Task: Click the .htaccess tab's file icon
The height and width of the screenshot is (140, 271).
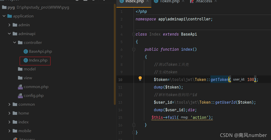Action: pyautogui.click(x=192, y=1)
